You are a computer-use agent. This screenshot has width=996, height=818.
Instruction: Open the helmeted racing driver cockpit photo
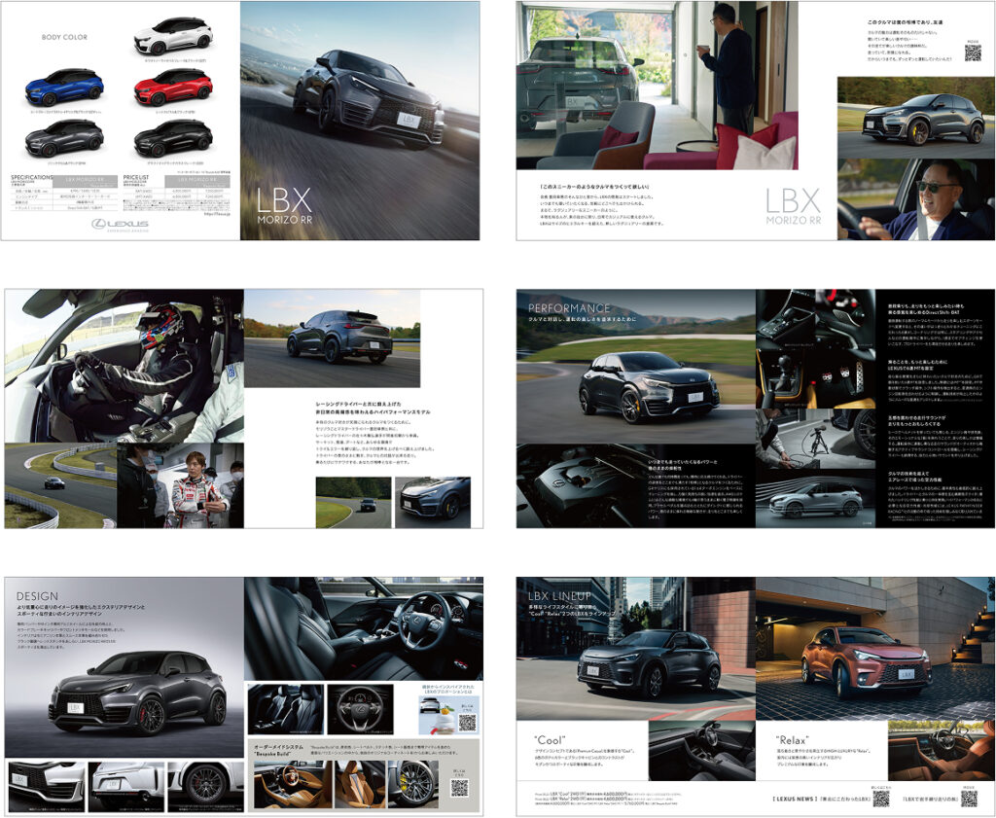[124, 366]
